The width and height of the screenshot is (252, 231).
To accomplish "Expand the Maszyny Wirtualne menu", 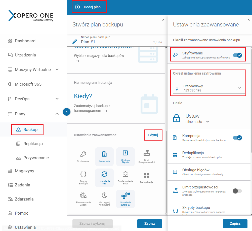I will point(57,70).
